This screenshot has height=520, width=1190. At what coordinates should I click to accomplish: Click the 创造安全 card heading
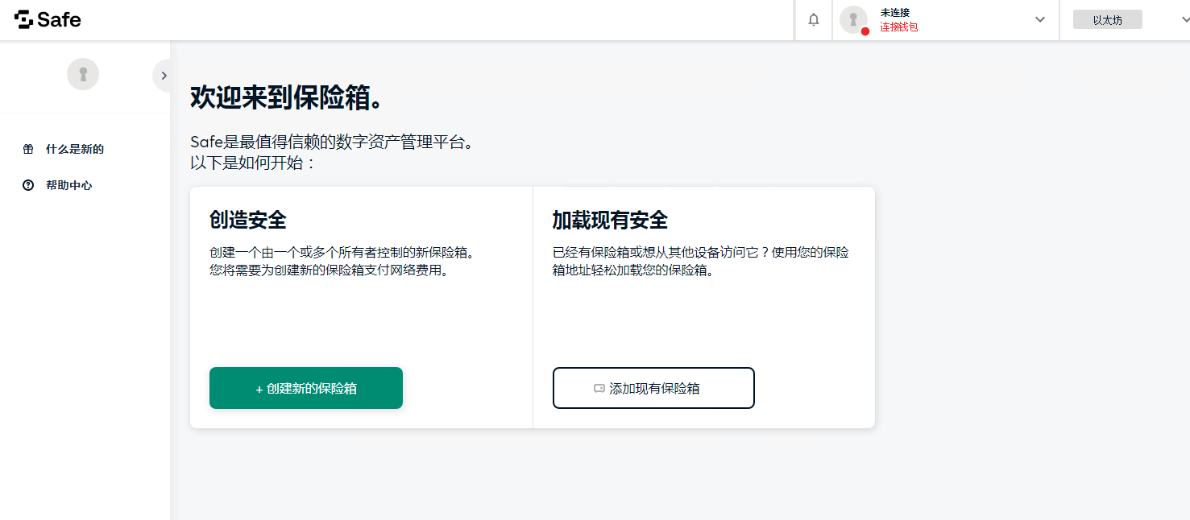coord(247,220)
